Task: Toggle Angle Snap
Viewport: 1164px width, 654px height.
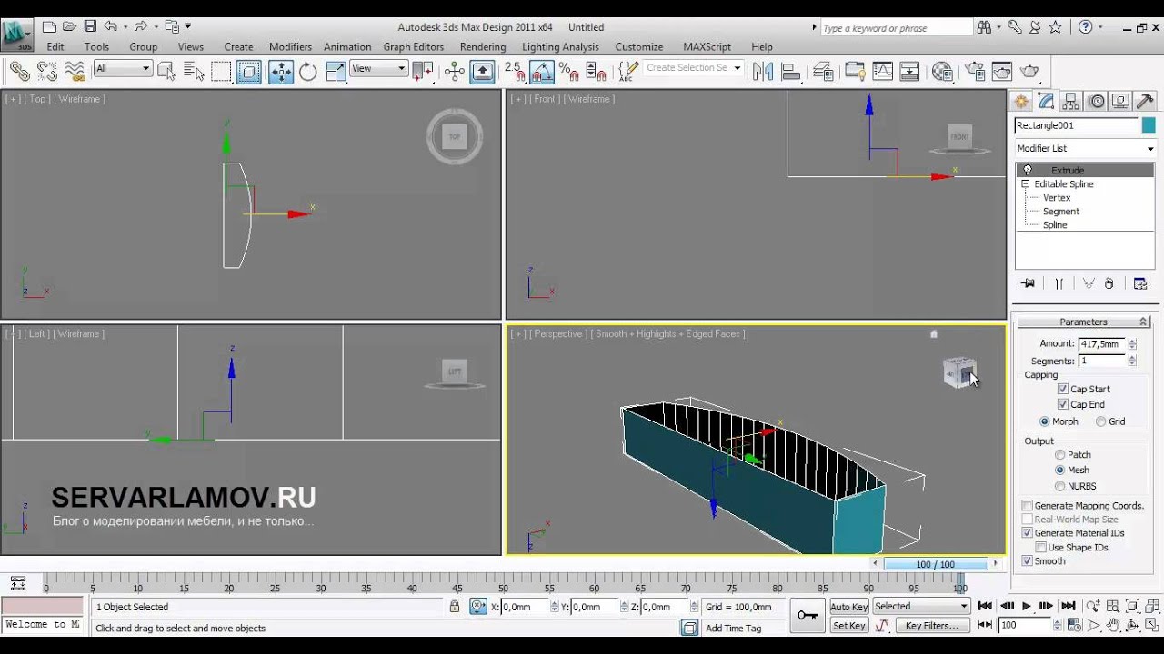Action: [x=542, y=71]
